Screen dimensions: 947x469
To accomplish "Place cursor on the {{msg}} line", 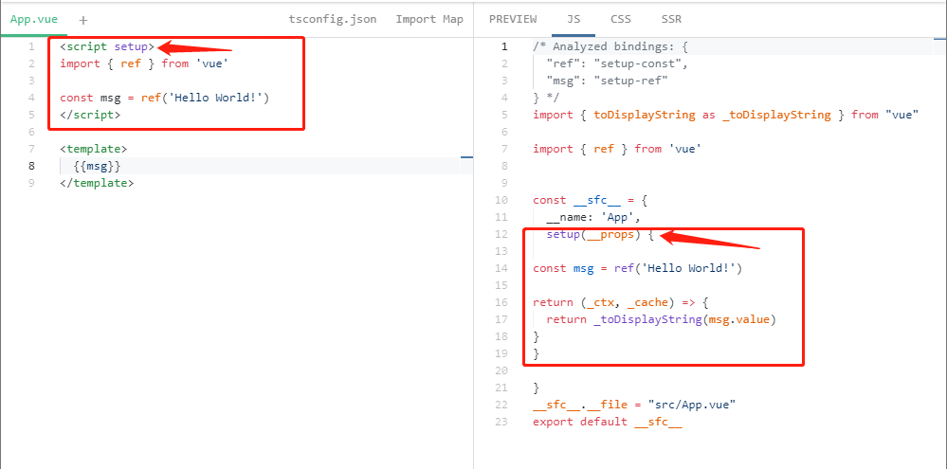I will [x=98, y=166].
